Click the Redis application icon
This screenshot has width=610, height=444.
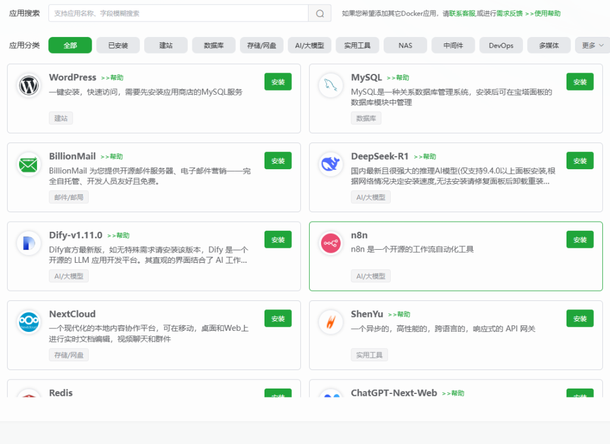(28, 395)
